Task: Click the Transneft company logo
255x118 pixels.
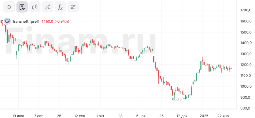Action: (x=7, y=21)
